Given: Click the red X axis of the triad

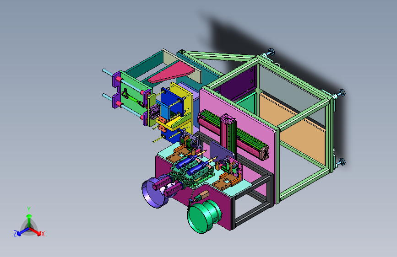Looking at the screenshot, I should click(x=36, y=231).
